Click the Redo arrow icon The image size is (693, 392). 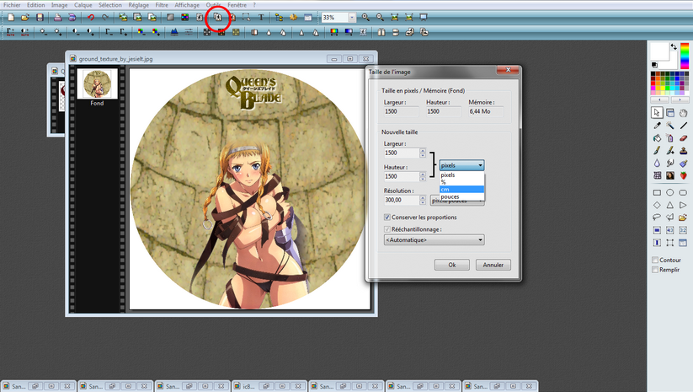pyautogui.click(x=104, y=17)
